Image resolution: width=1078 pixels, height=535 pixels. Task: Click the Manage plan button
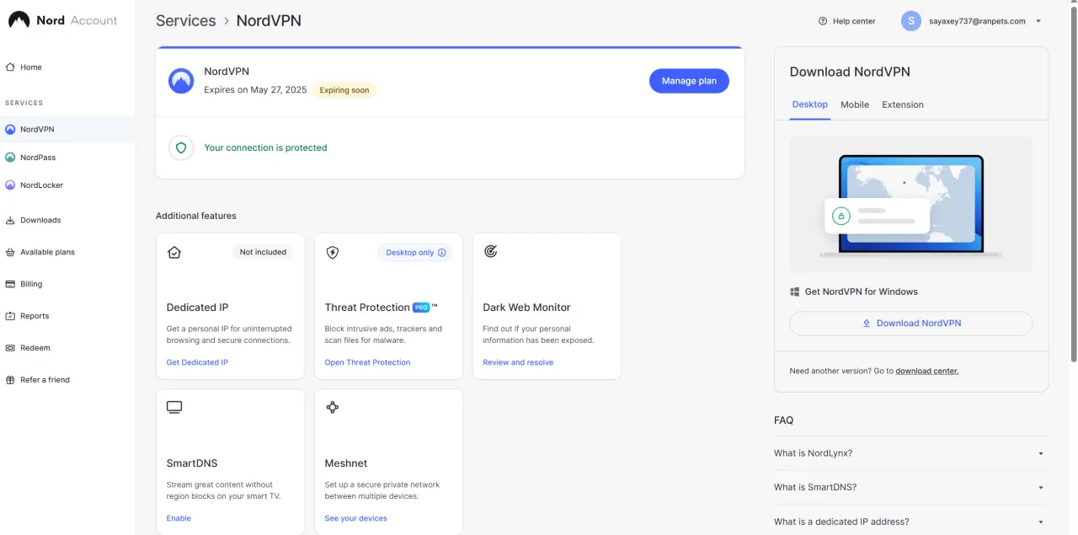(689, 81)
